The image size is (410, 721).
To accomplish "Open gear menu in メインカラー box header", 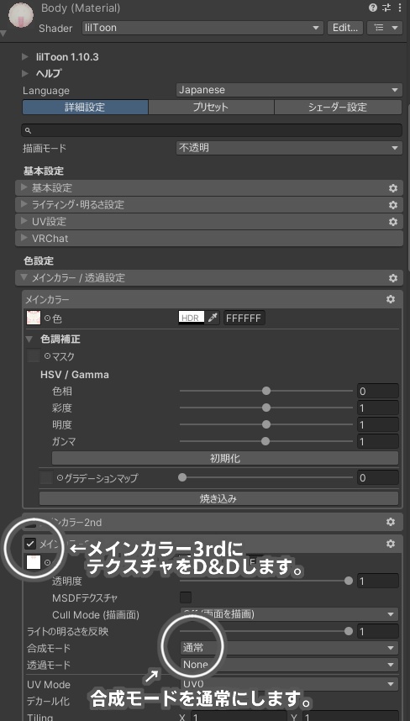I will point(391,299).
